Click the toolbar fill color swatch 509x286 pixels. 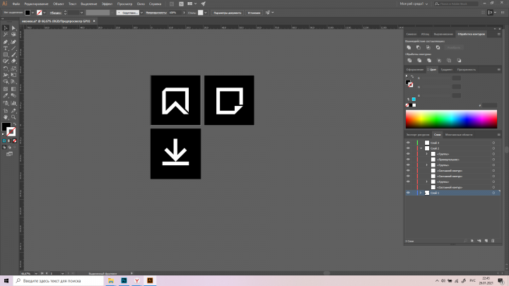6,126
